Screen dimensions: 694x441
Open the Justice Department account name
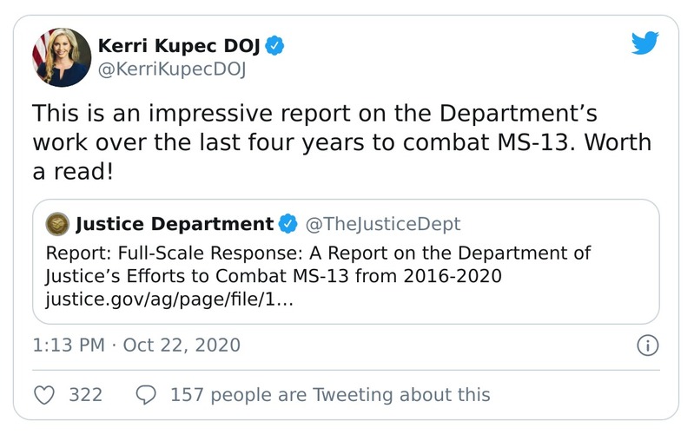pyautogui.click(x=175, y=224)
